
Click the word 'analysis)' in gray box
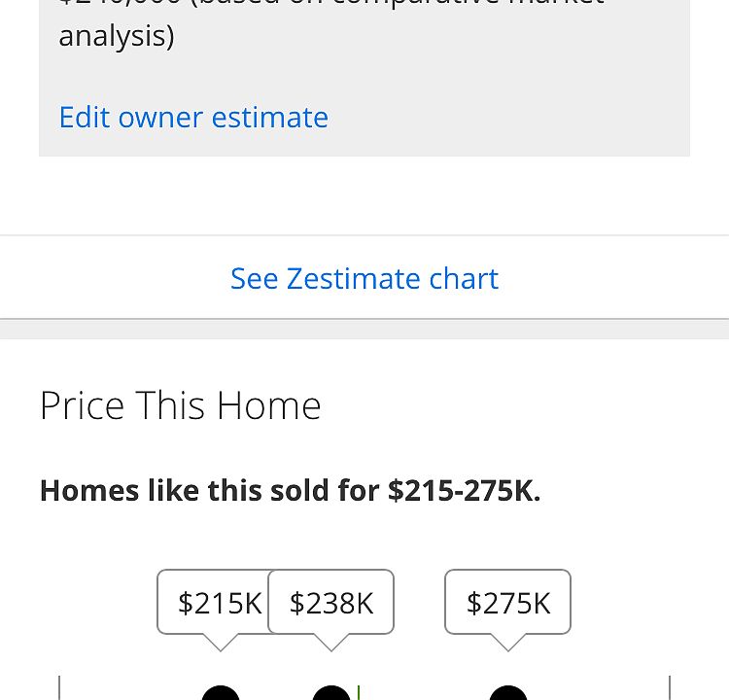click(x=117, y=37)
